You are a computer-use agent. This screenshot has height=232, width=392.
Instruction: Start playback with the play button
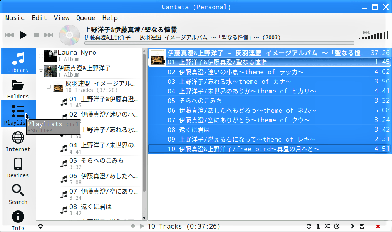pyautogui.click(x=23, y=35)
